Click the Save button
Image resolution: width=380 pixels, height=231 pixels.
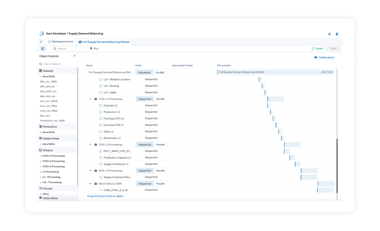click(333, 48)
